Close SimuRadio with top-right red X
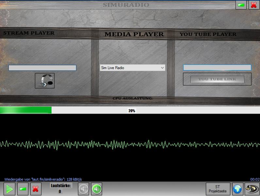The width and height of the screenshot is (260, 196). (253, 5)
